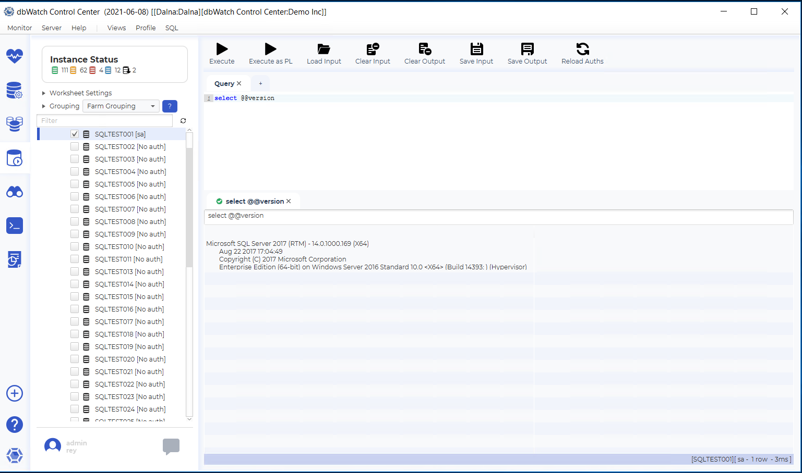Open the Load Input folder icon
Screen dimensions: 802x473
[x=324, y=49]
